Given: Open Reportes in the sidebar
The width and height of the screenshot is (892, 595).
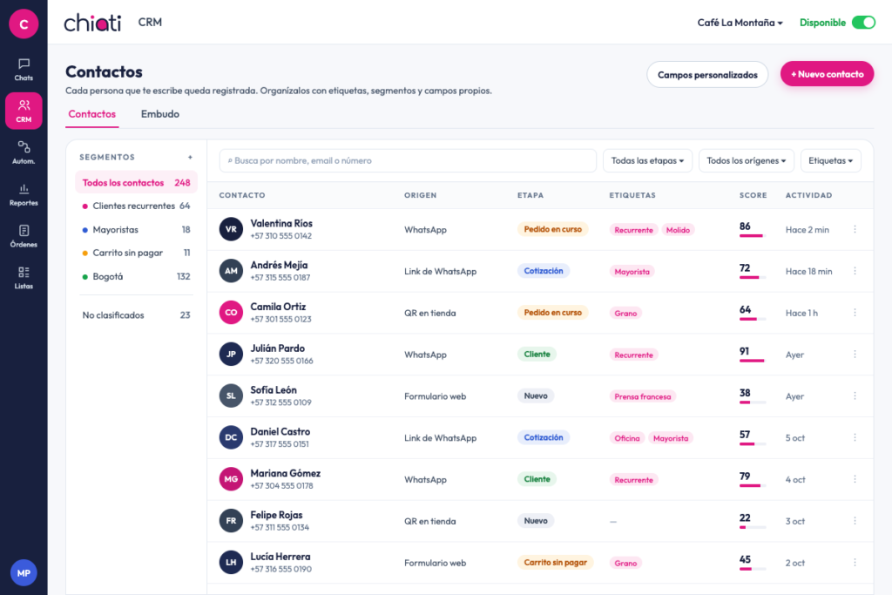Looking at the screenshot, I should pos(24,194).
